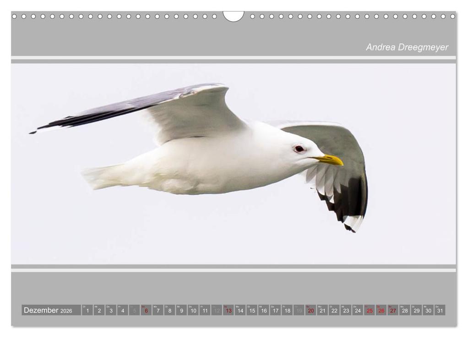Select December 24 in the calendar strip
Image resolution: width=467 pixels, height=337 pixels.
coord(358,310)
